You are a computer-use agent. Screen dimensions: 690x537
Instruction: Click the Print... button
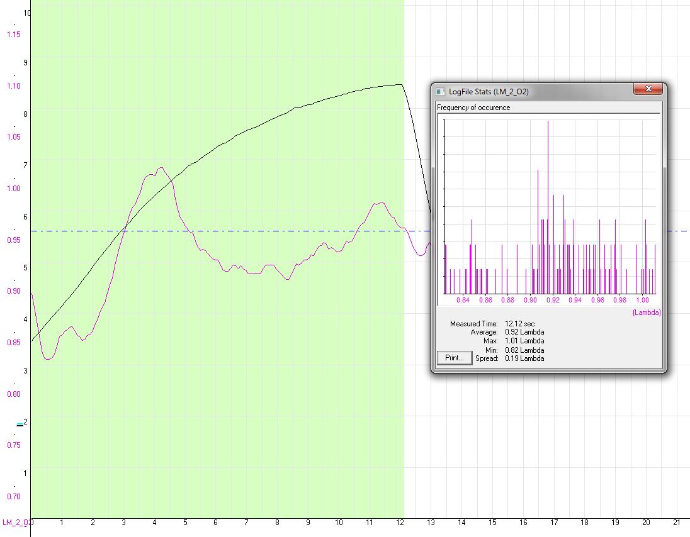454,358
